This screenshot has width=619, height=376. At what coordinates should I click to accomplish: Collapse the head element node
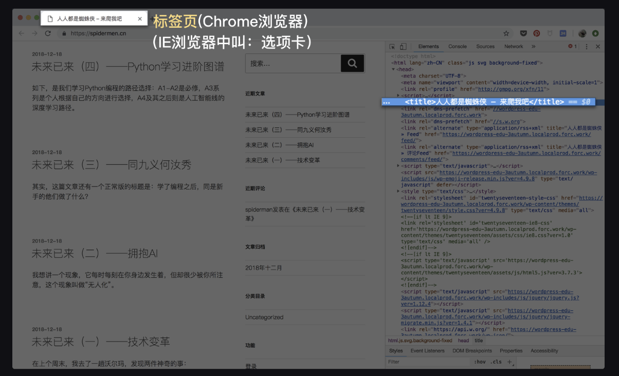tap(393, 69)
